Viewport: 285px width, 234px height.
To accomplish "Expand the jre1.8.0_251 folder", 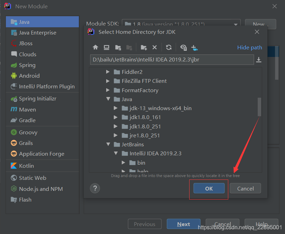I will [116, 135].
